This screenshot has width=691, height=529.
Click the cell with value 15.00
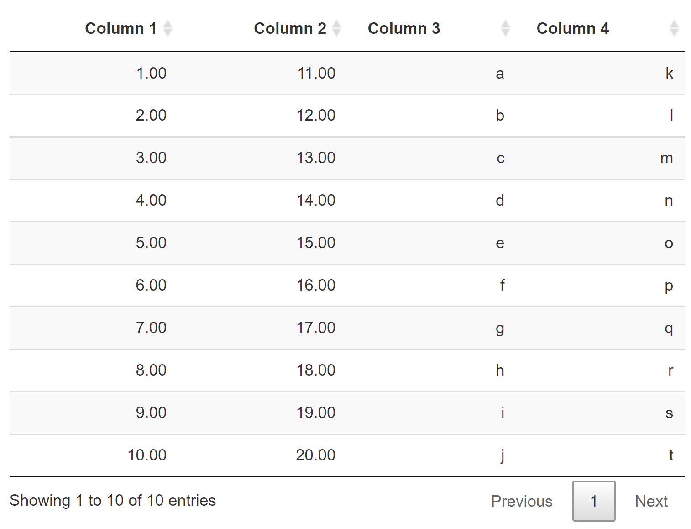[x=316, y=243]
